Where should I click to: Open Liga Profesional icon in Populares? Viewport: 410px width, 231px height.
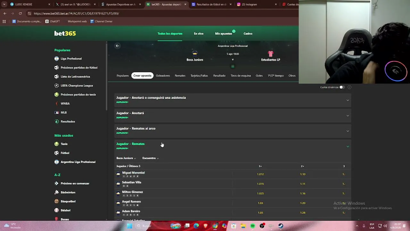pos(57,59)
